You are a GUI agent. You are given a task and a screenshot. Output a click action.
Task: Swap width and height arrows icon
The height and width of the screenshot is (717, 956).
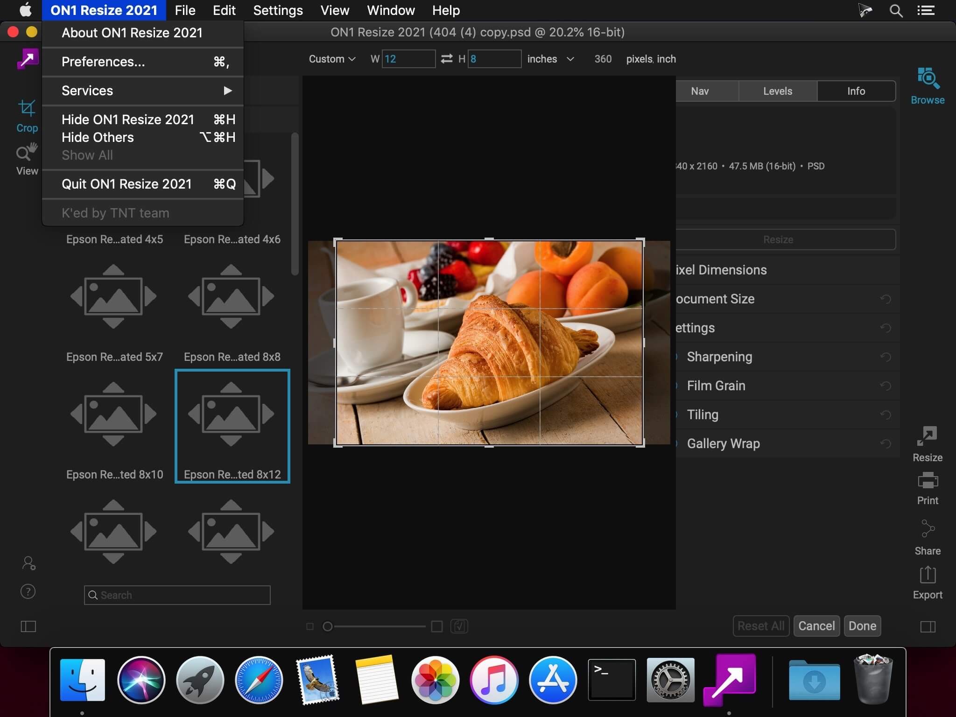pos(447,59)
